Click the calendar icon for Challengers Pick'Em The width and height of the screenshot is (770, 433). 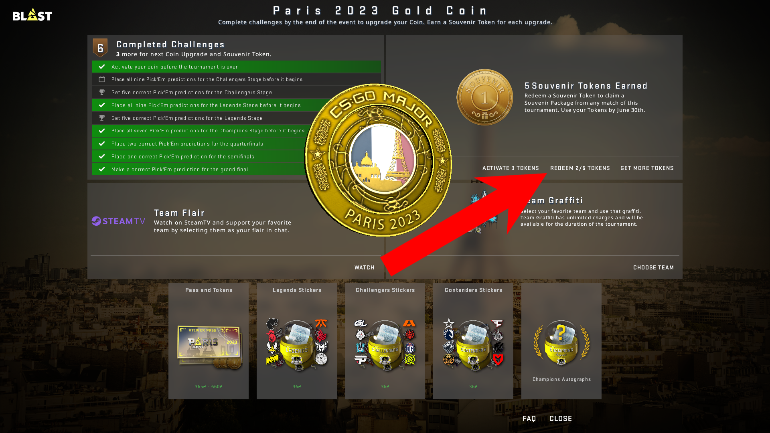pos(102,79)
